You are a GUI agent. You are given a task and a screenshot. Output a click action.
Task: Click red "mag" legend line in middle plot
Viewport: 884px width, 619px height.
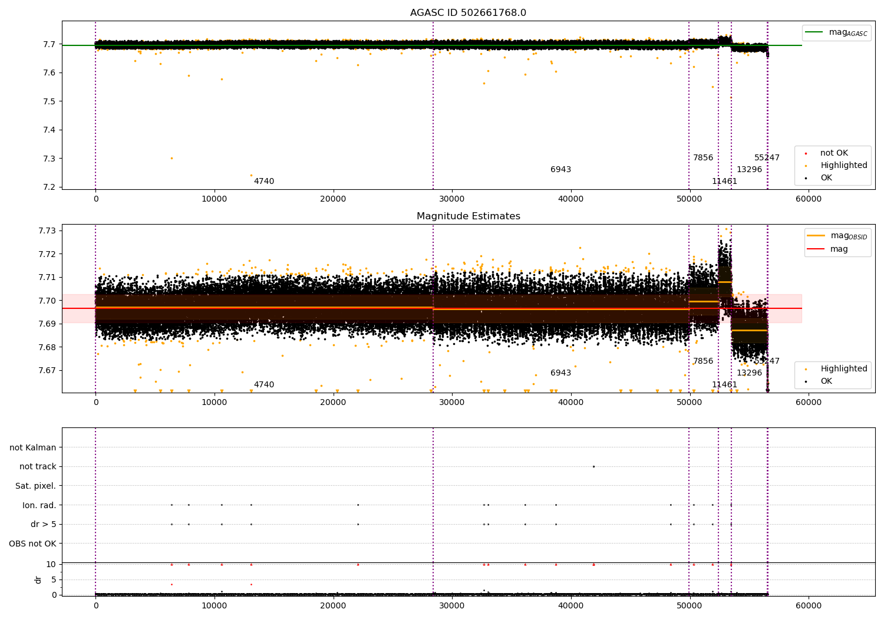coord(816,249)
